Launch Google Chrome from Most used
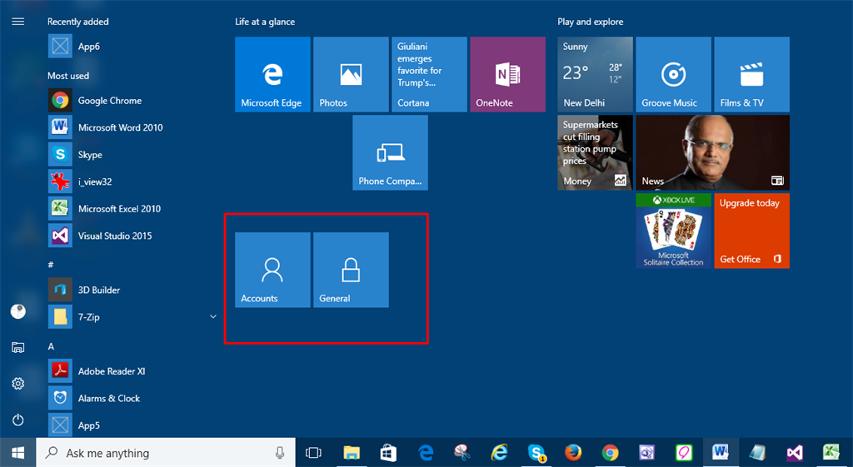Image resolution: width=853 pixels, height=467 pixels. pyautogui.click(x=109, y=101)
